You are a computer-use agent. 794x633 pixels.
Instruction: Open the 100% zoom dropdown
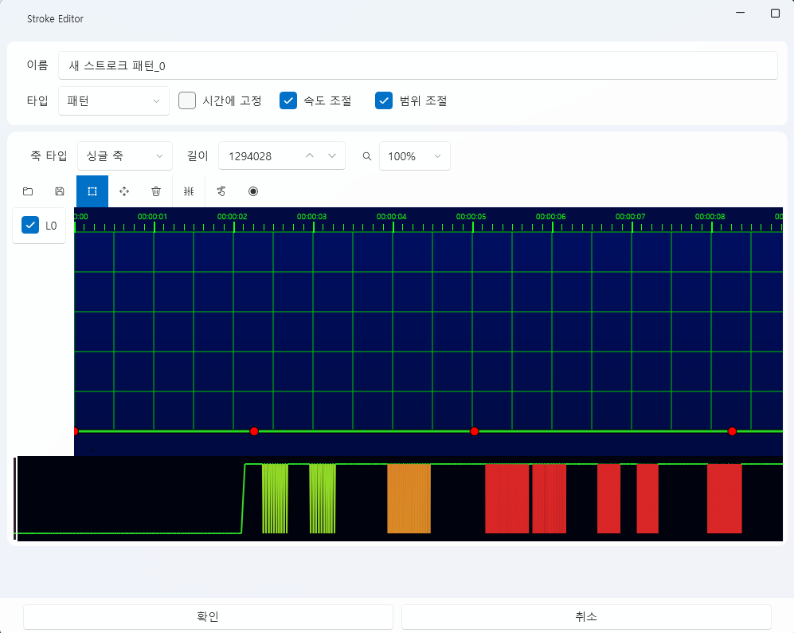[x=414, y=156]
